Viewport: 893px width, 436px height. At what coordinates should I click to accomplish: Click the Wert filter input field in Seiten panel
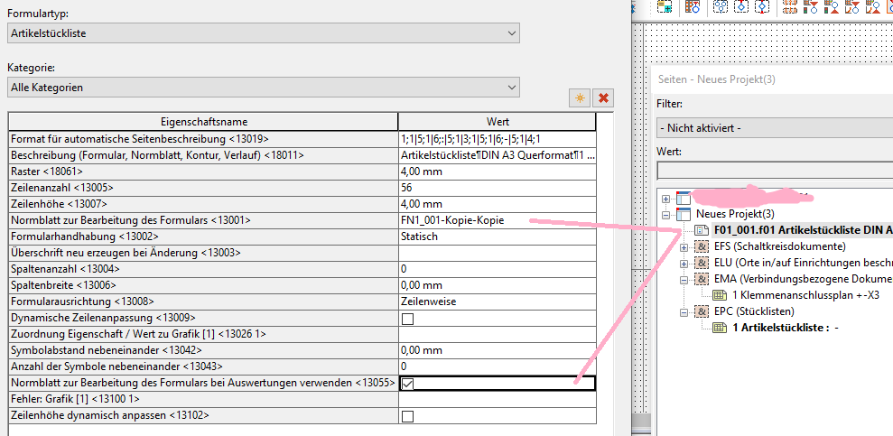775,171
